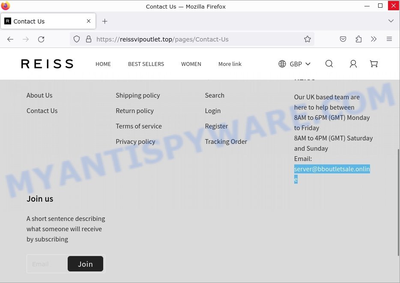Maximize the Firefox window

pyautogui.click(x=380, y=6)
